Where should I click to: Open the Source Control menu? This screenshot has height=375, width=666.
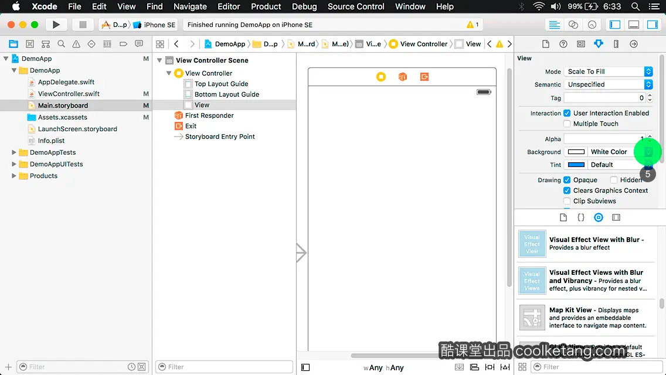(355, 6)
